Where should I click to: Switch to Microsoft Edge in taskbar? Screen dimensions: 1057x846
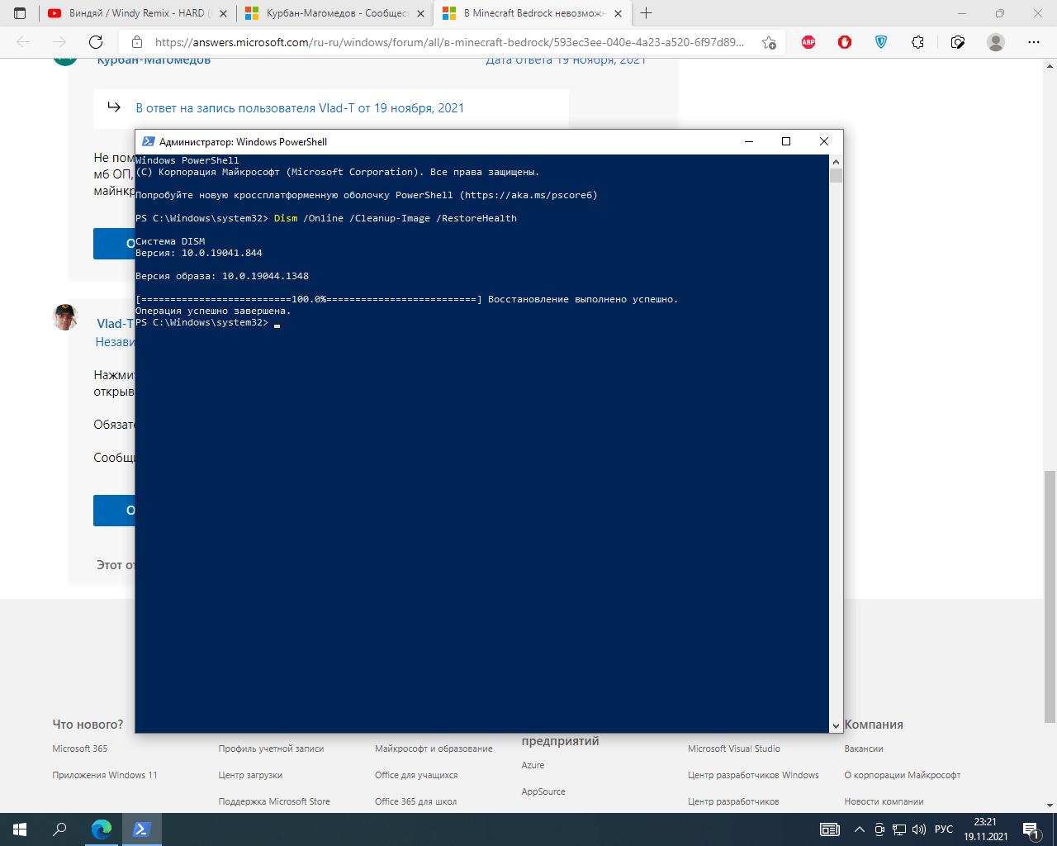(x=102, y=829)
